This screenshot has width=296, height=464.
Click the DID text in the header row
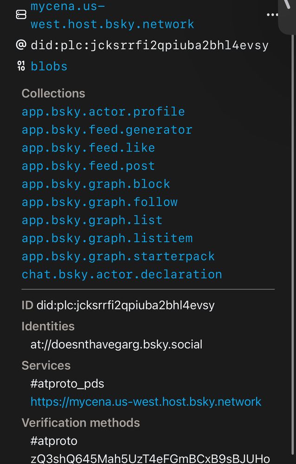[x=149, y=45]
